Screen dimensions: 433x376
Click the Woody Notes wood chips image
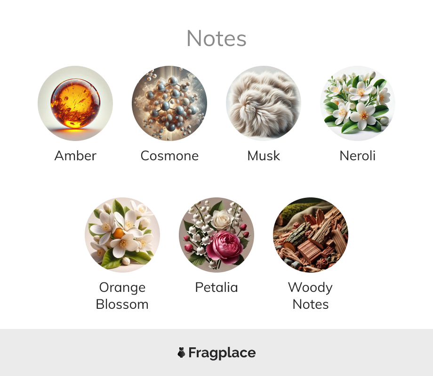[x=311, y=235]
